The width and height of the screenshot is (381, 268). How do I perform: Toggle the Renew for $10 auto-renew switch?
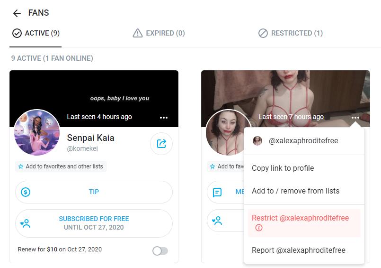coord(160,251)
